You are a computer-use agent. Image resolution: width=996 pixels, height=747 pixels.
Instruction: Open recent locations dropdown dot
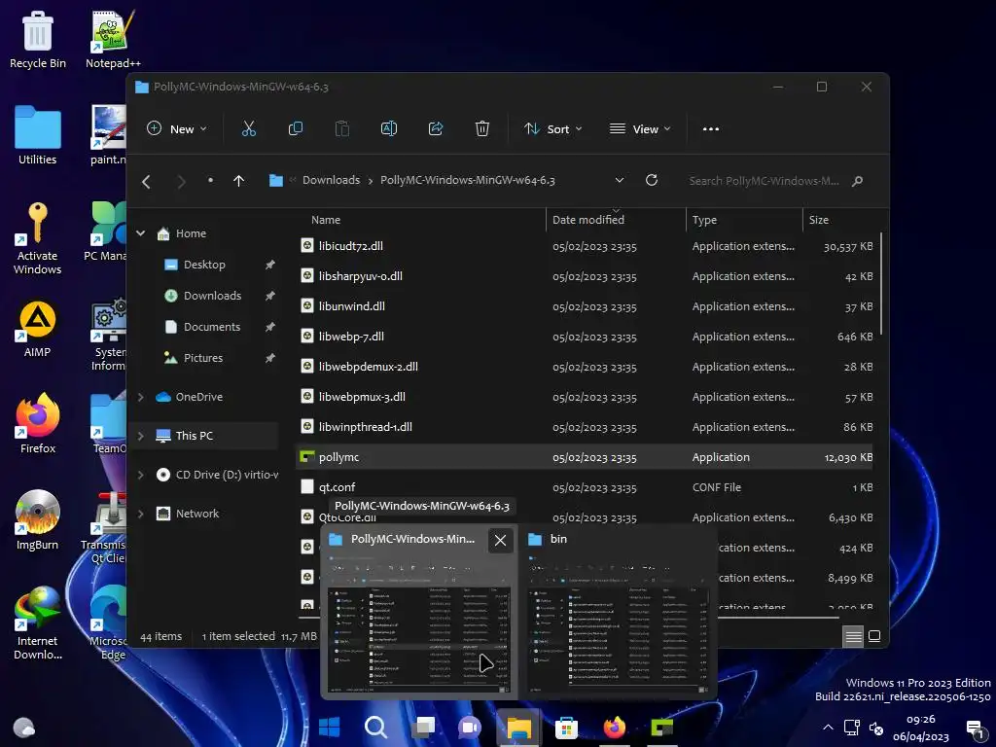210,180
